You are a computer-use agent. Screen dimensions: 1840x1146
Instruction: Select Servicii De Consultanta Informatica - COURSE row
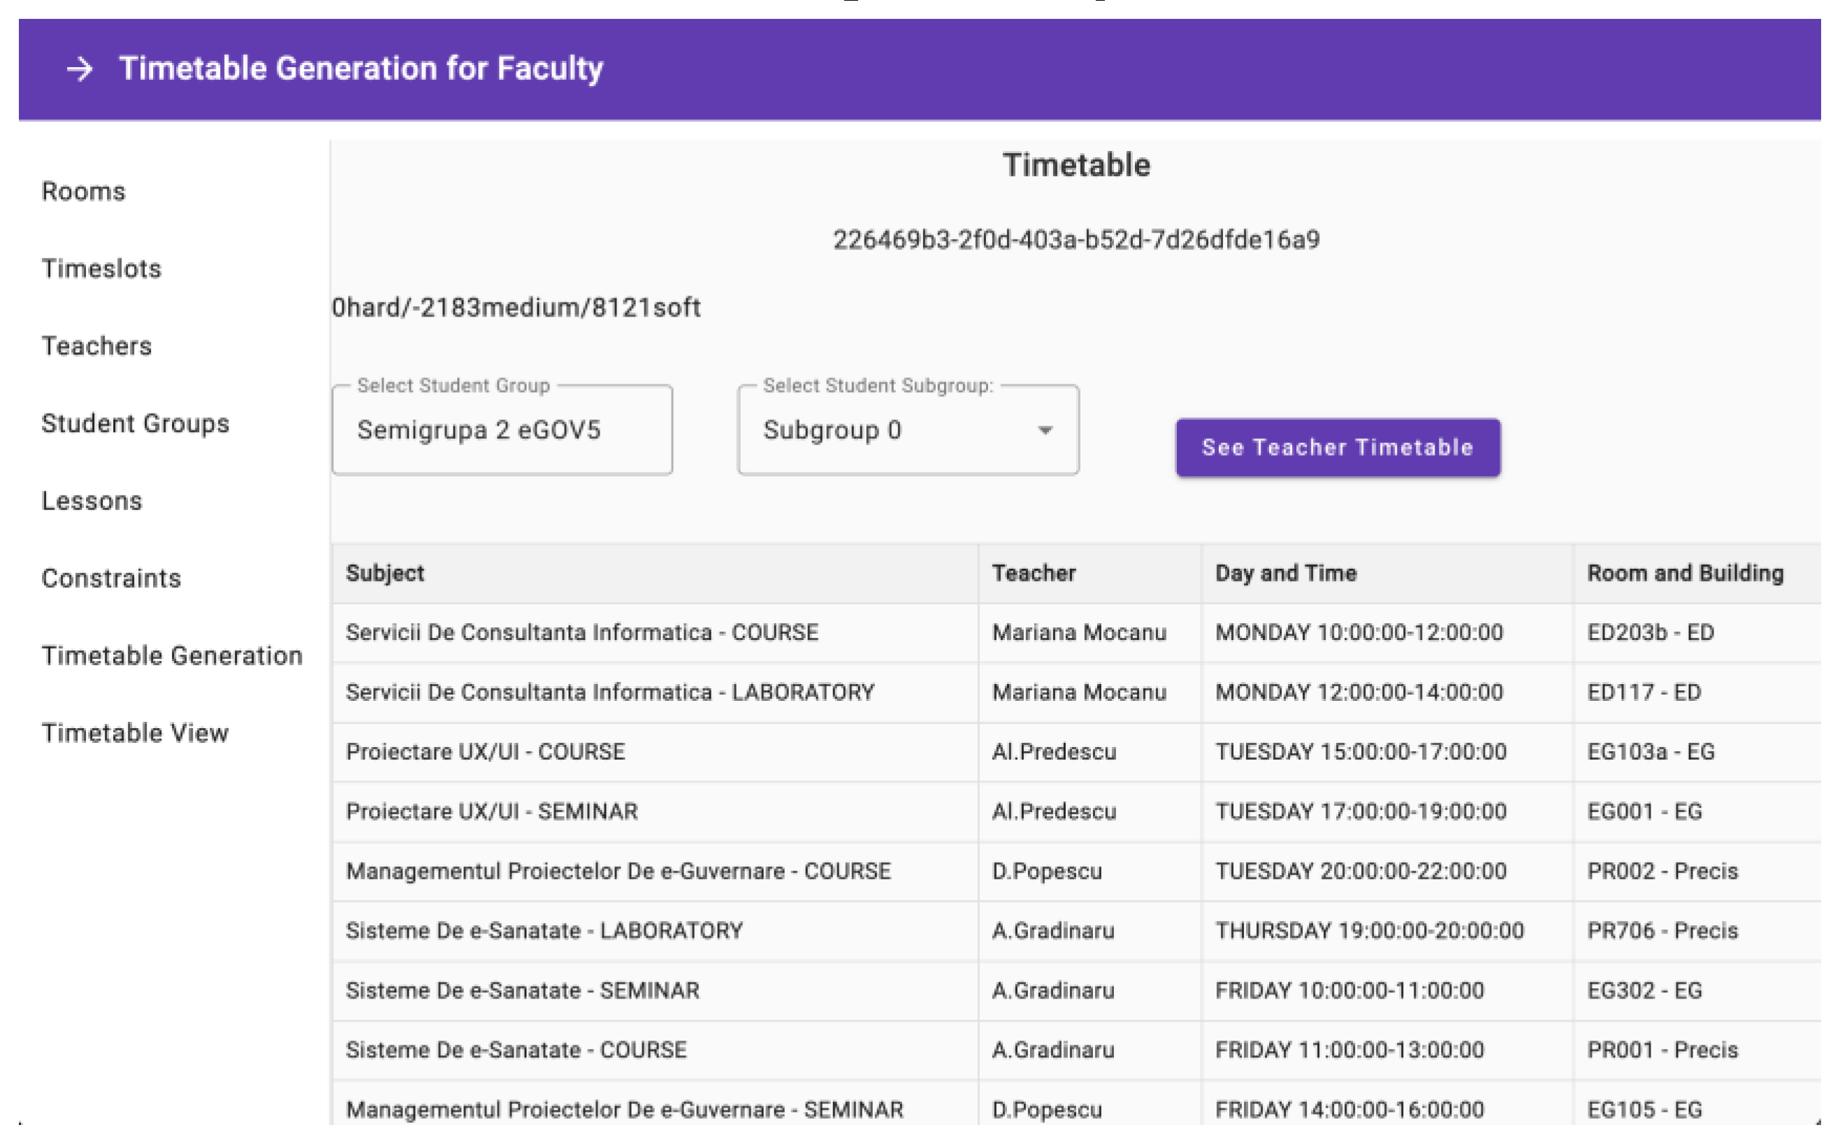pos(582,633)
